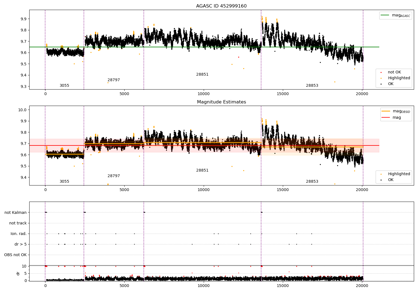Click the single red 'not OK' point in top plot
The width and height of the screenshot is (418, 292).
239,57
